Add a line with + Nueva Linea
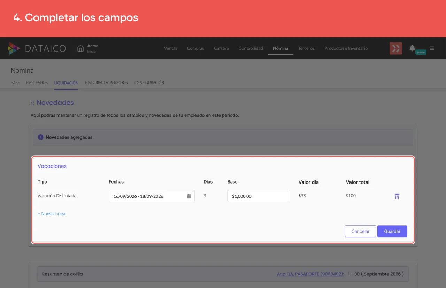 pyautogui.click(x=52, y=213)
